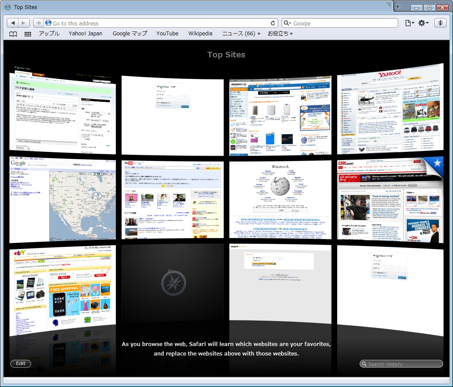Open the YouTube site thumbnail

[x=172, y=200]
